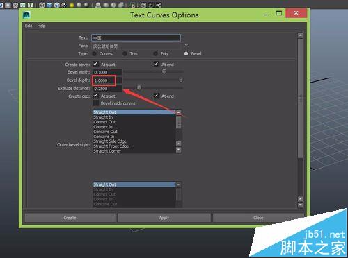Select Straight Corner bevel style
The image size is (348, 258).
[134, 151]
